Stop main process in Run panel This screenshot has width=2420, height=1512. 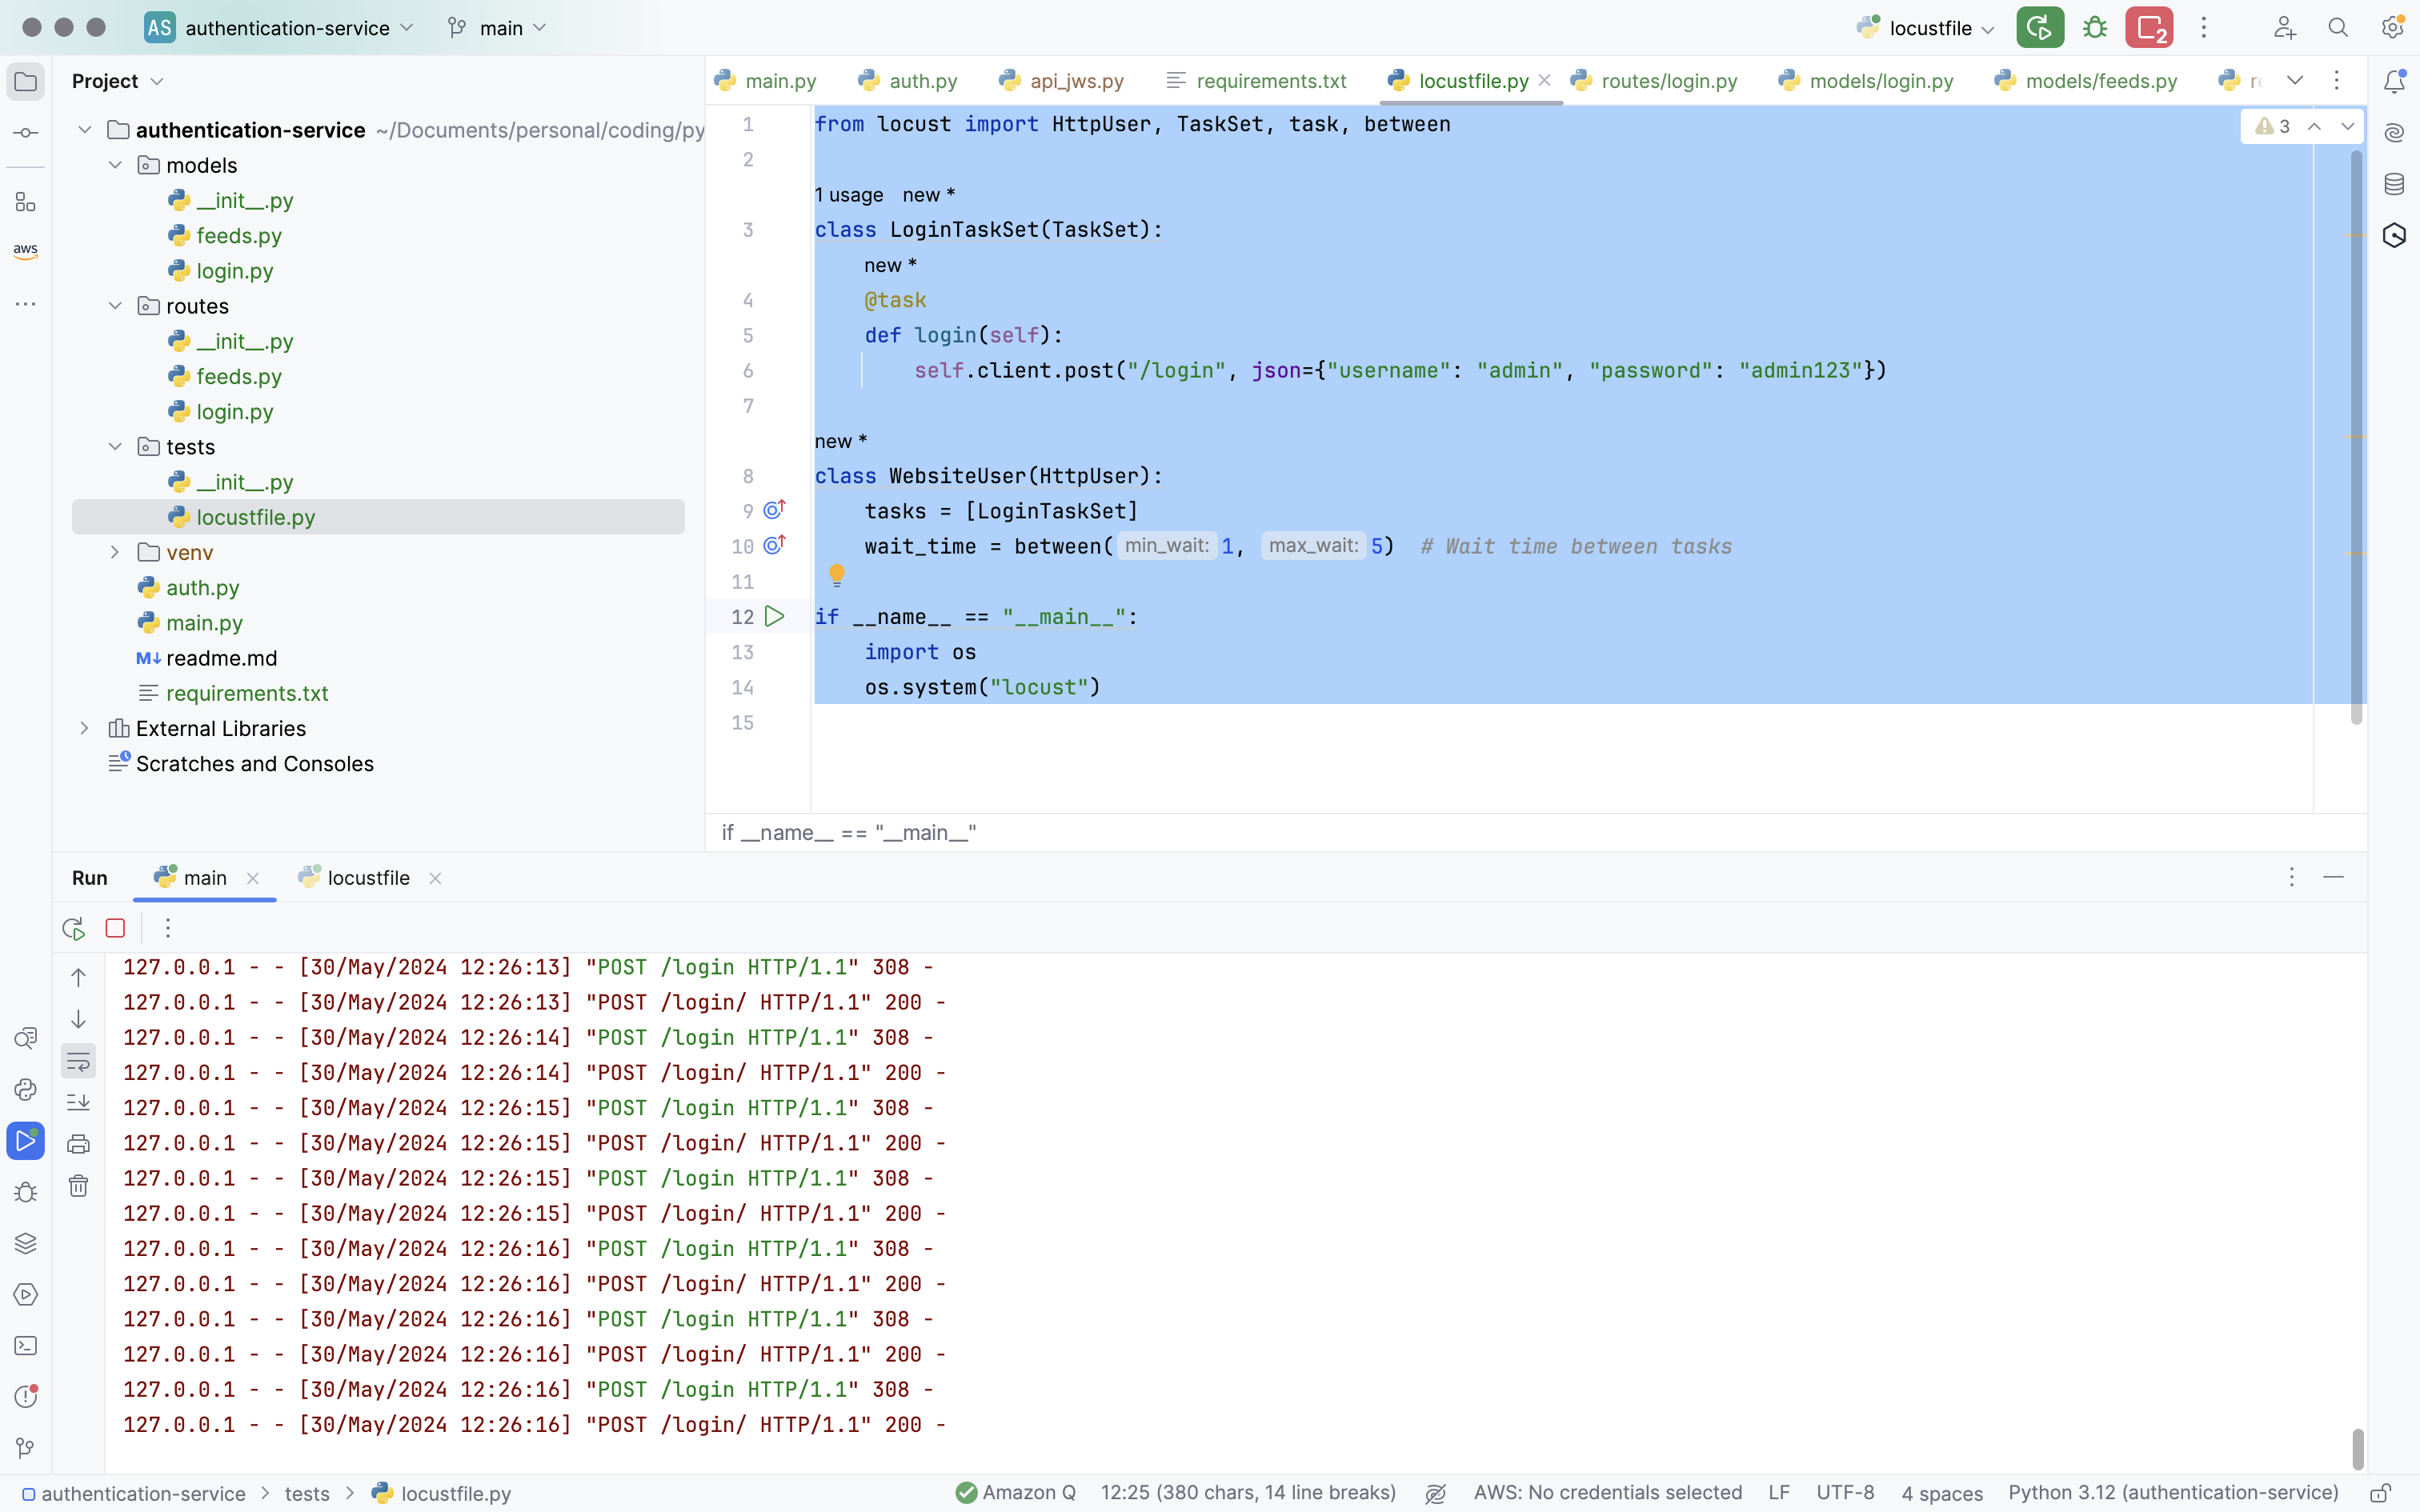(x=116, y=929)
